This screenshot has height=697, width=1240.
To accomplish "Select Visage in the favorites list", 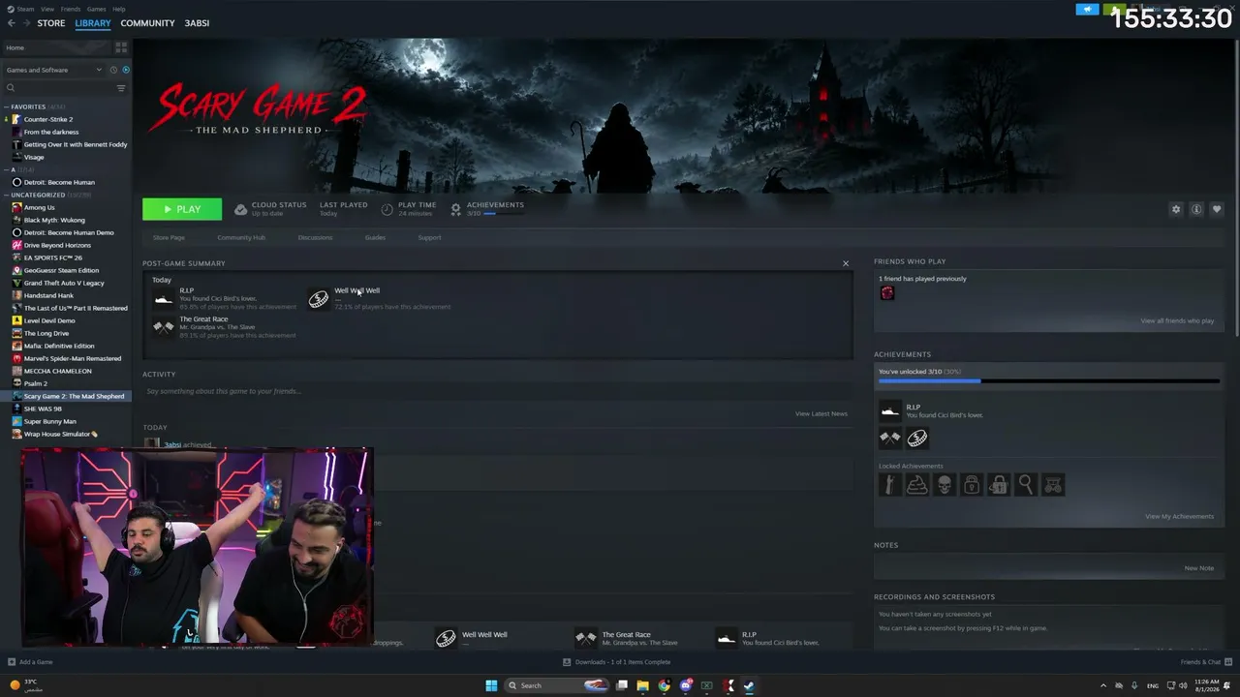I will [x=34, y=157].
